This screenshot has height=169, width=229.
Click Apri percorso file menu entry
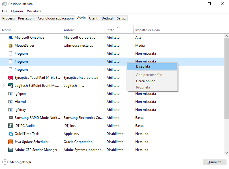[x=152, y=75]
